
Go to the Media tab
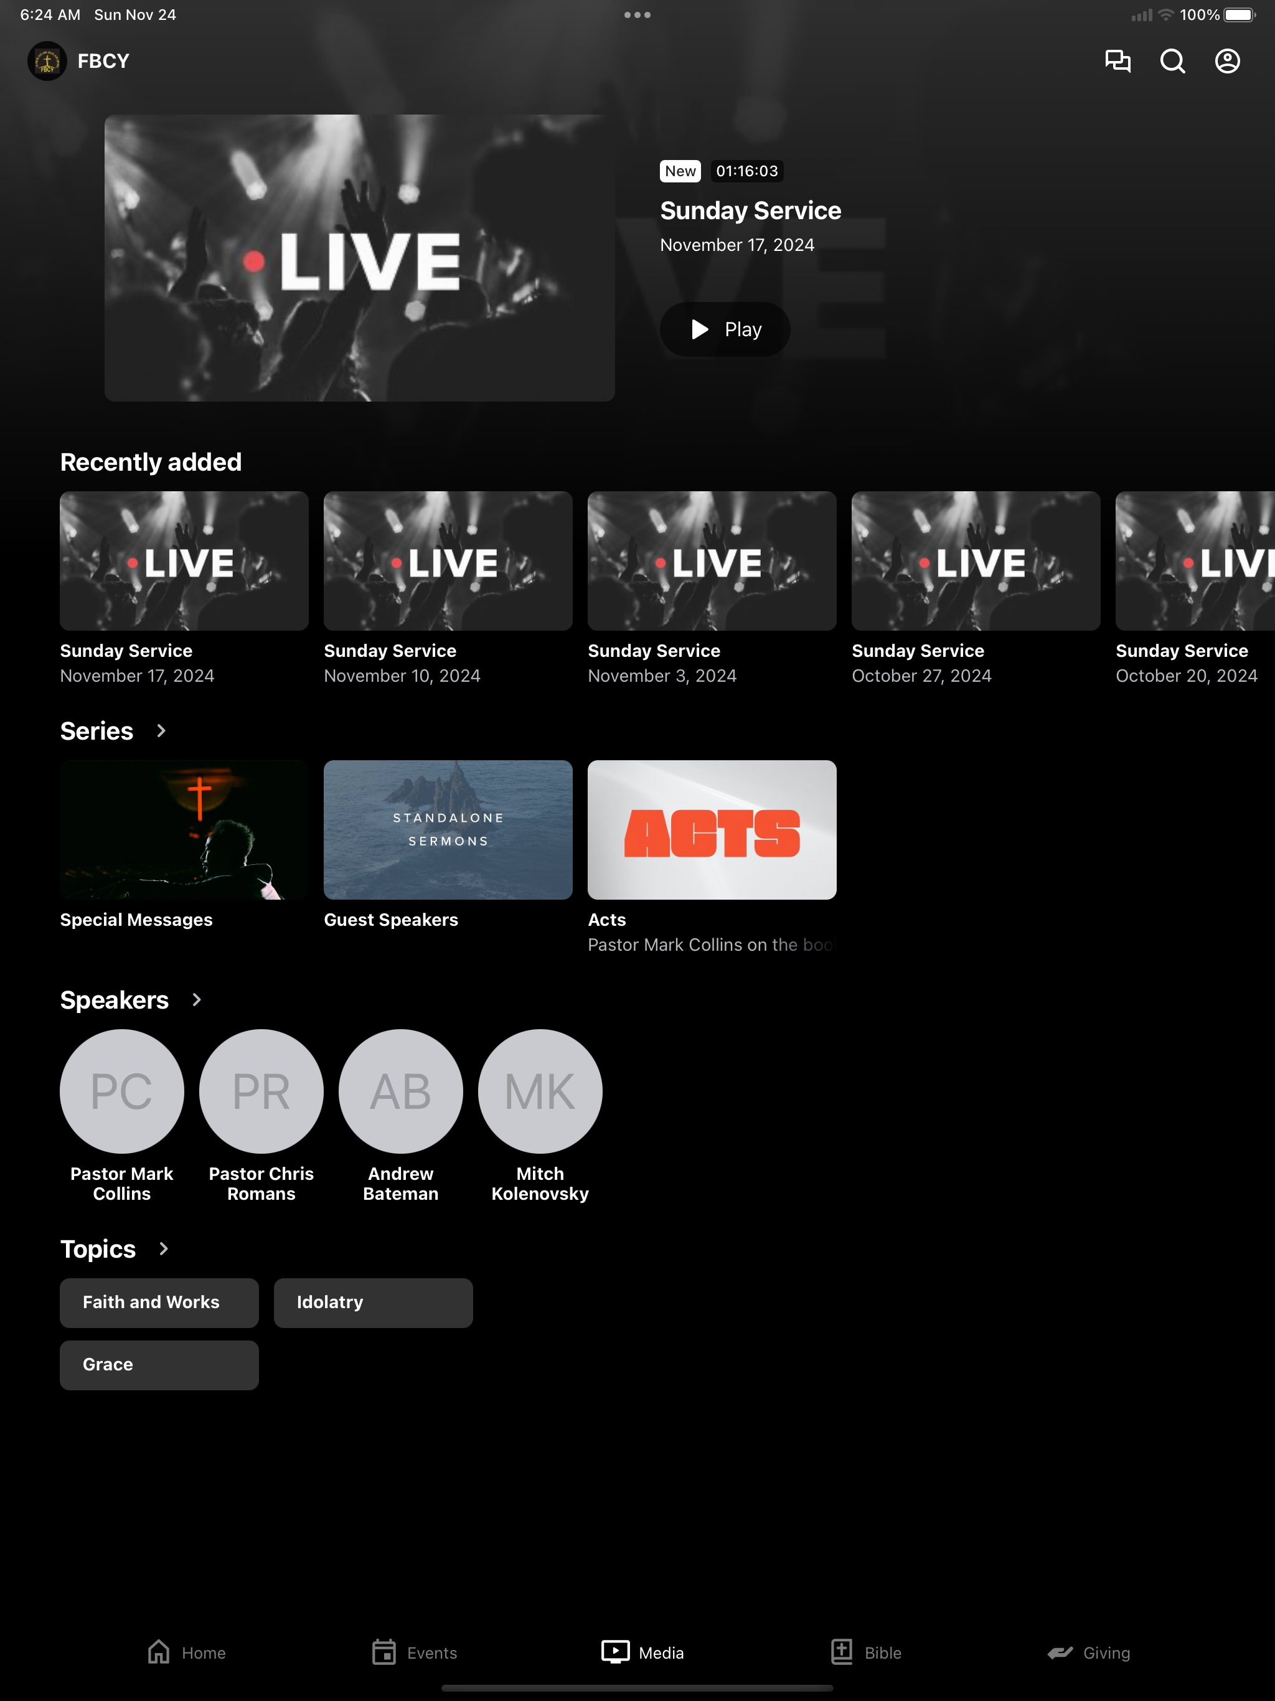pos(643,1652)
